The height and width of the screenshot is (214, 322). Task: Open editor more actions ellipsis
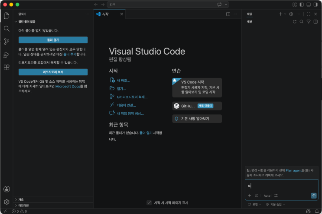[235, 14]
